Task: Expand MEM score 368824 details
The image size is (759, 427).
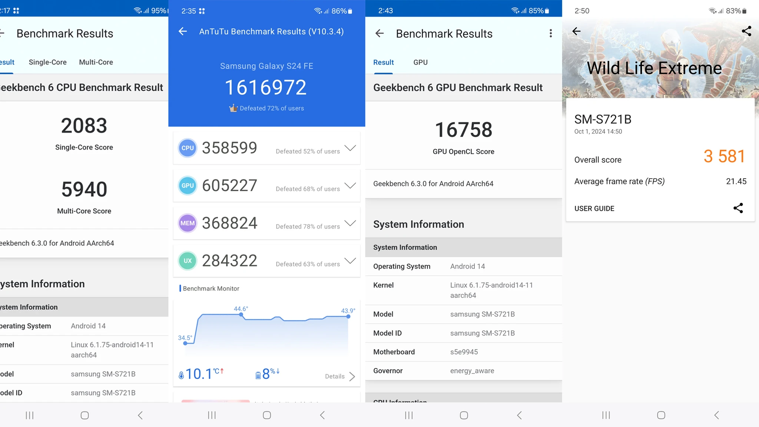Action: pyautogui.click(x=350, y=223)
